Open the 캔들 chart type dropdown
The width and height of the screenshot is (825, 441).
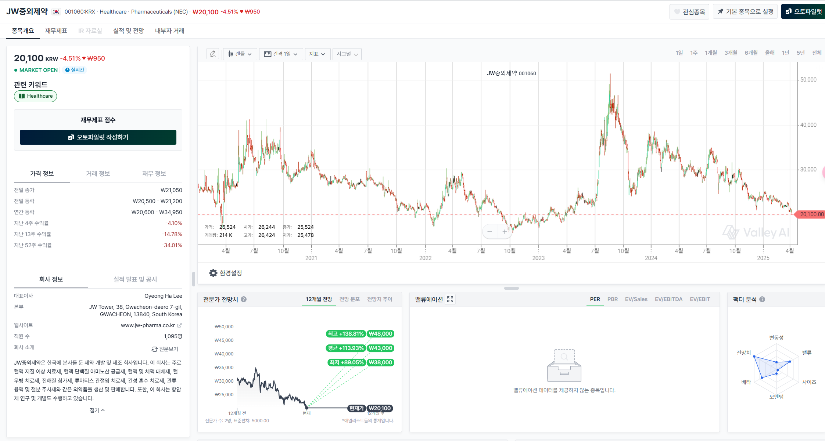pyautogui.click(x=240, y=54)
